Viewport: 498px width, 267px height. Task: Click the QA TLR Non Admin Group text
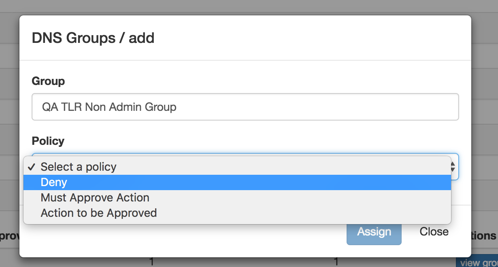109,107
